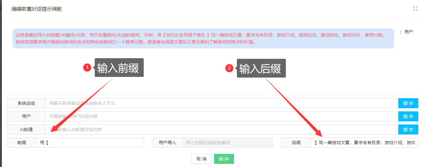Click the 前缀 label
Viewport: 423px width, 167px height.
pos(22,143)
